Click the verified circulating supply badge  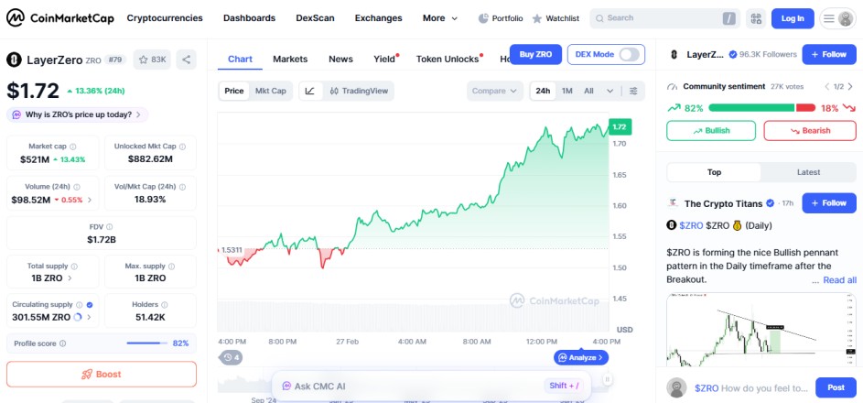tap(90, 304)
